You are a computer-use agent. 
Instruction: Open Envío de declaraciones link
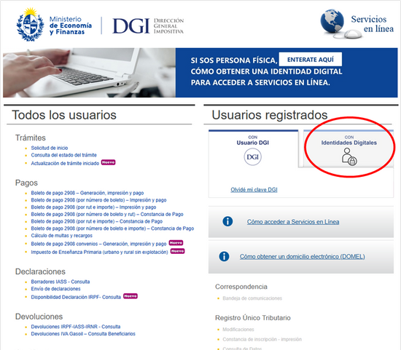pyautogui.click(x=55, y=289)
